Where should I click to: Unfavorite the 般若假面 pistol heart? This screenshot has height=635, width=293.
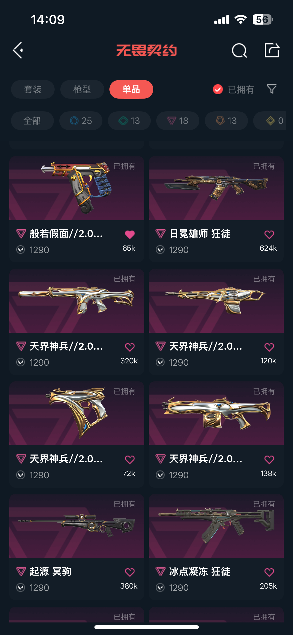tap(130, 234)
